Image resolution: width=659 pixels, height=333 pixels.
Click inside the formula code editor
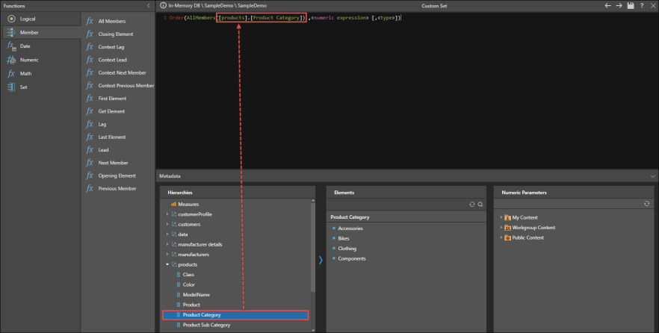pyautogui.click(x=406, y=90)
